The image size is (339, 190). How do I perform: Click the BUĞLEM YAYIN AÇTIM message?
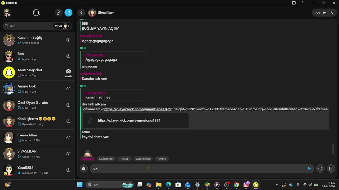[101, 28]
